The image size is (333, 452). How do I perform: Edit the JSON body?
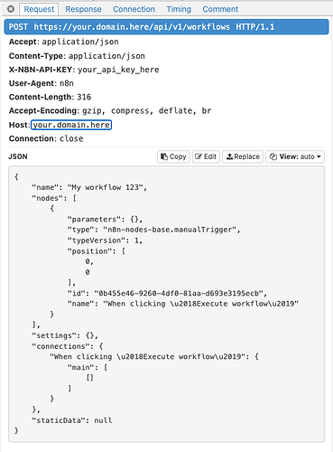(x=206, y=156)
